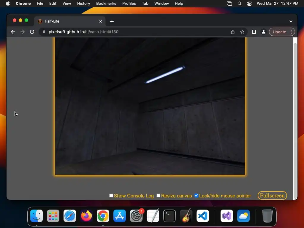Reload the Half-Life page

[x=32, y=32]
